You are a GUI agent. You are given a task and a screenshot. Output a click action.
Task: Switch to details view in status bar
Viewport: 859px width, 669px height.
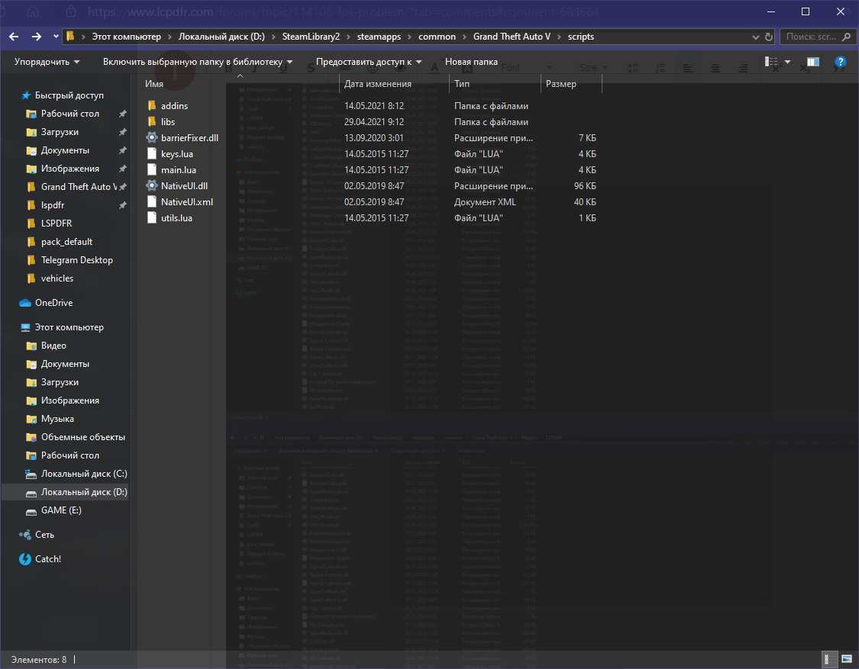[827, 659]
